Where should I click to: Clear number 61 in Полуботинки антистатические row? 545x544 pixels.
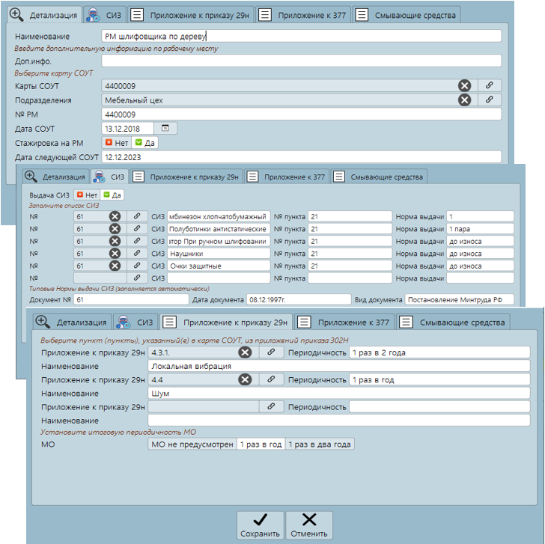tap(115, 228)
